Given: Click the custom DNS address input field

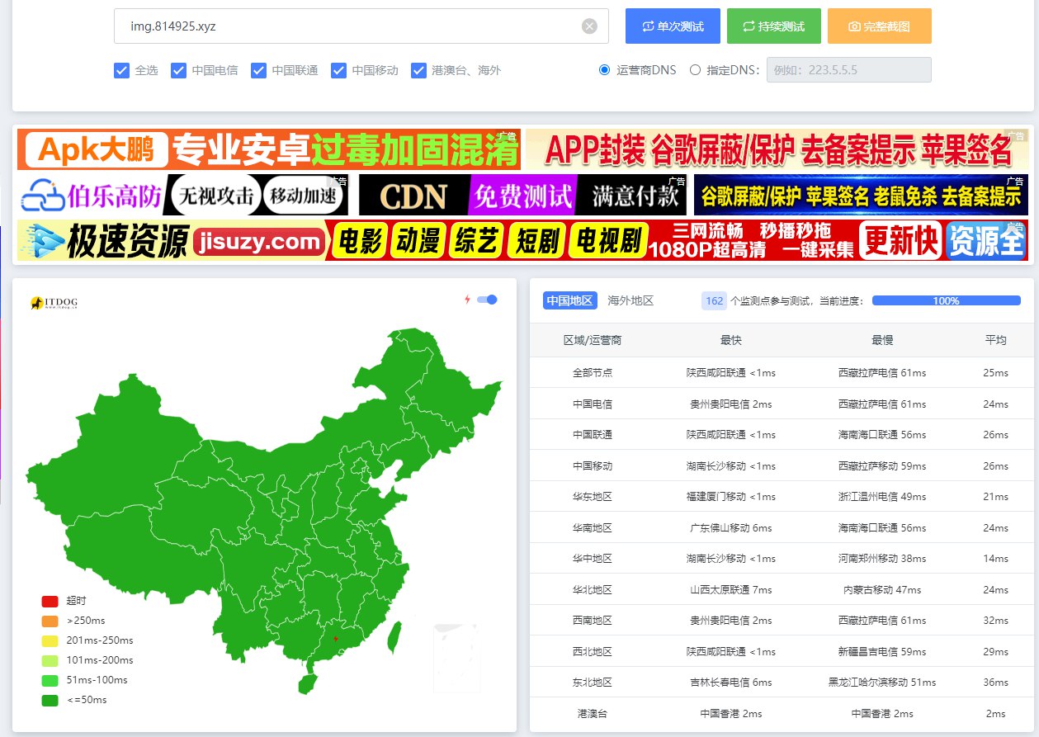Looking at the screenshot, I should pyautogui.click(x=848, y=70).
